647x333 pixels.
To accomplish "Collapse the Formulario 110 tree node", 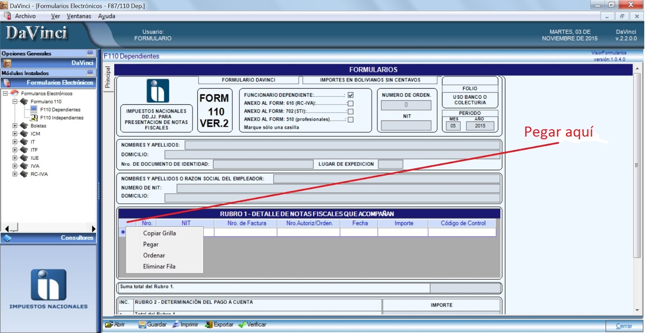I will pos(15,101).
